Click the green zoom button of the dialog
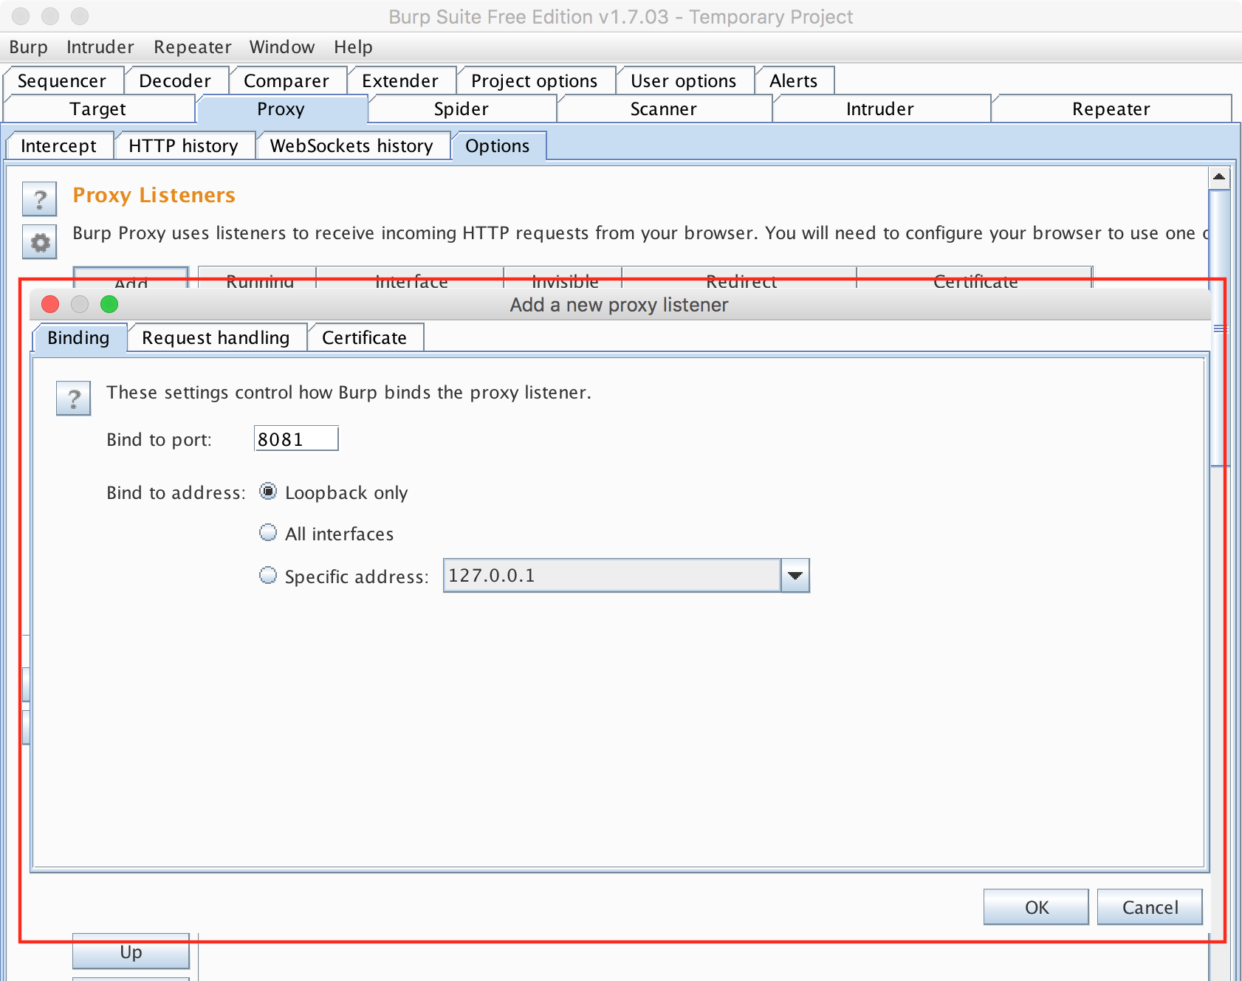 coord(109,304)
